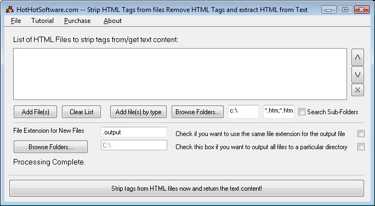This screenshot has height=206, width=375.
Task: Open the About menu
Action: [112, 21]
